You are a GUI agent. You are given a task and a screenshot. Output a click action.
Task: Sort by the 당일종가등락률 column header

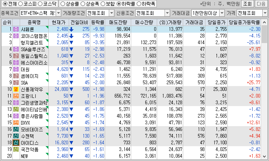coord(244,22)
